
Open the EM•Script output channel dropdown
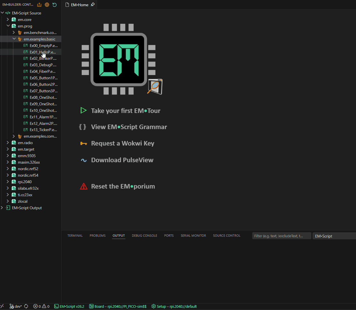coord(334,236)
